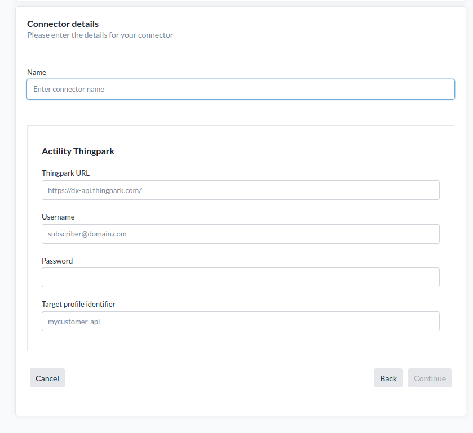Click the Name input field
Image resolution: width=473 pixels, height=433 pixels.
coord(240,89)
